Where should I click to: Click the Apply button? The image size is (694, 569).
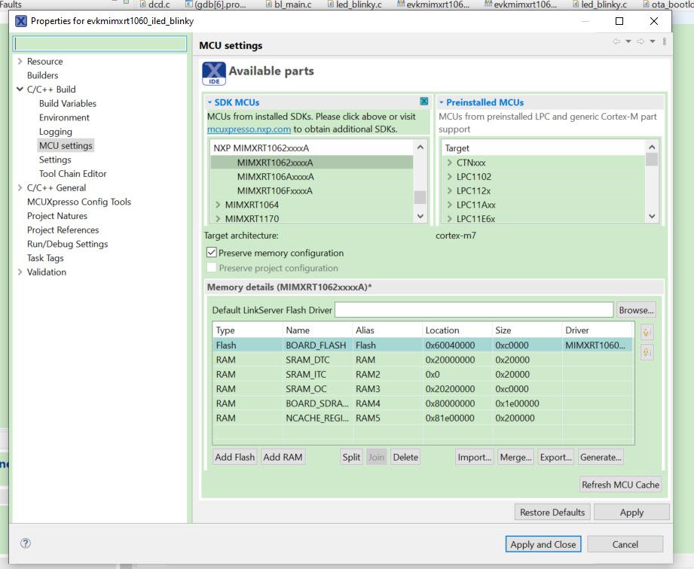click(x=631, y=512)
